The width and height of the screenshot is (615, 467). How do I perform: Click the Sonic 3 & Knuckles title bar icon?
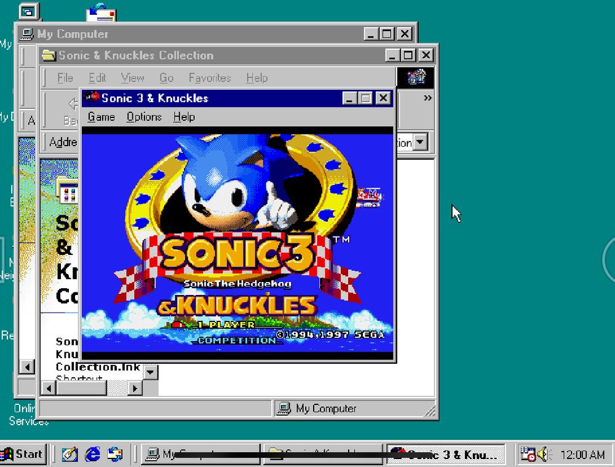tap(92, 97)
